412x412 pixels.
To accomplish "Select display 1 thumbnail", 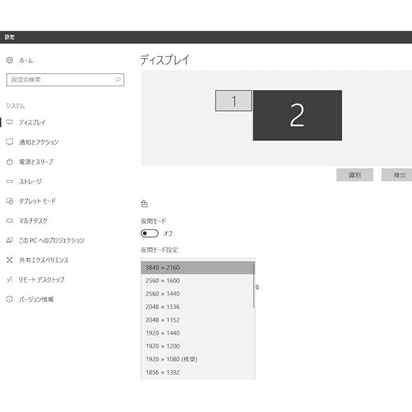I will pyautogui.click(x=233, y=101).
